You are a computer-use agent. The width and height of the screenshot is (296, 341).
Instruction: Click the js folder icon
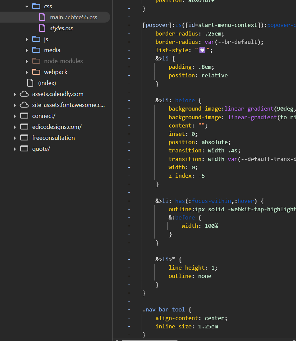36,39
